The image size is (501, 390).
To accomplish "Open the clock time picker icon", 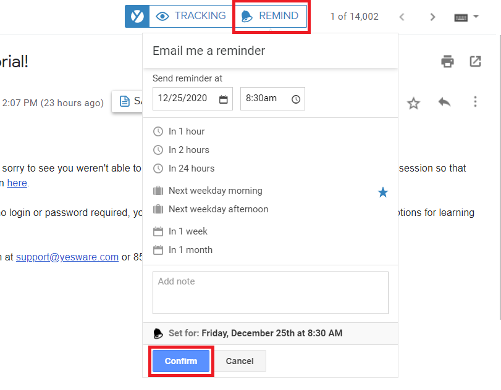I will pos(296,99).
